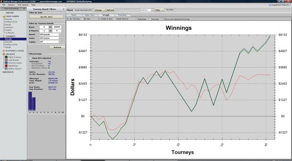Open Preflop Cards under CASH GAMES

(x=11, y=22)
